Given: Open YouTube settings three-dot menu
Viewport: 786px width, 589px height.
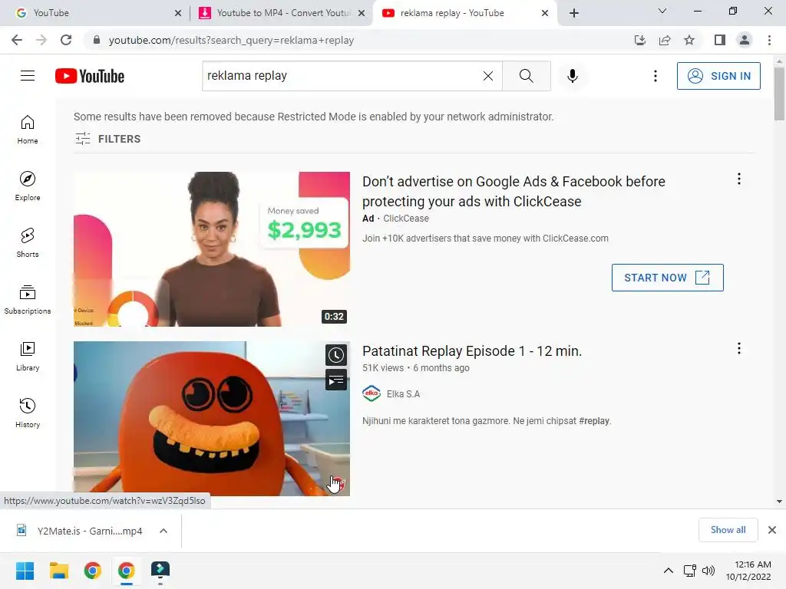Looking at the screenshot, I should pos(656,76).
